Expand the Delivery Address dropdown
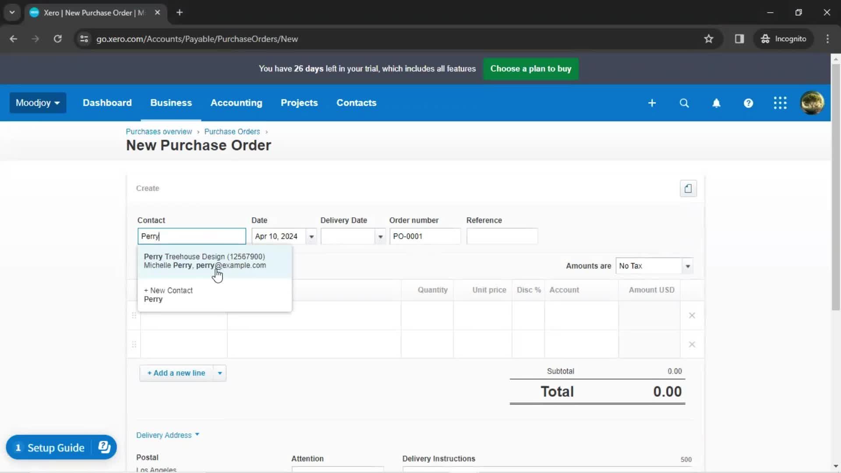This screenshot has height=473, width=841. 168,435
